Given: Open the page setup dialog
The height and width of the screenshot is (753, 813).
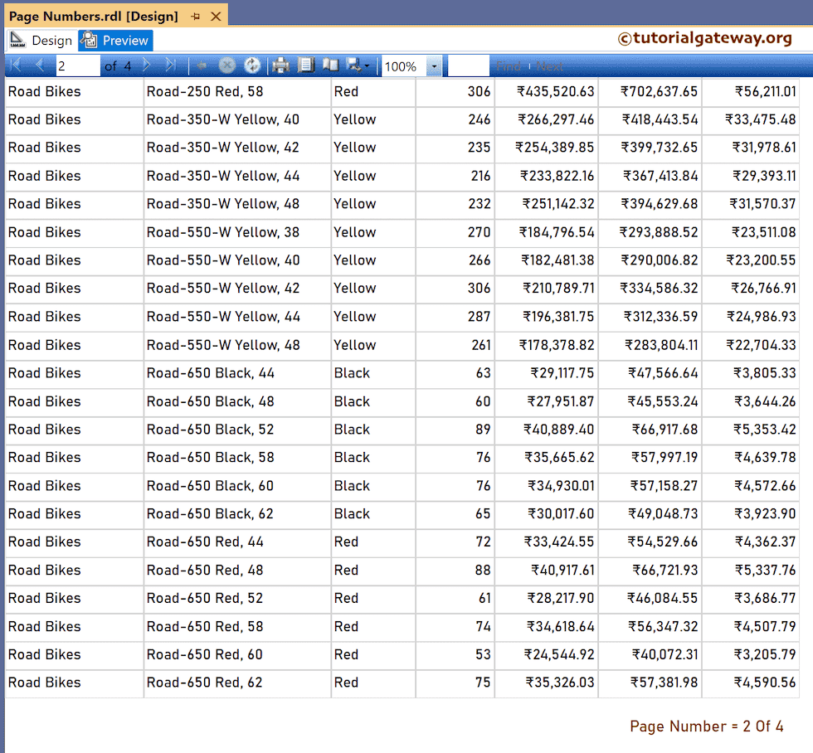Looking at the screenshot, I should [305, 66].
